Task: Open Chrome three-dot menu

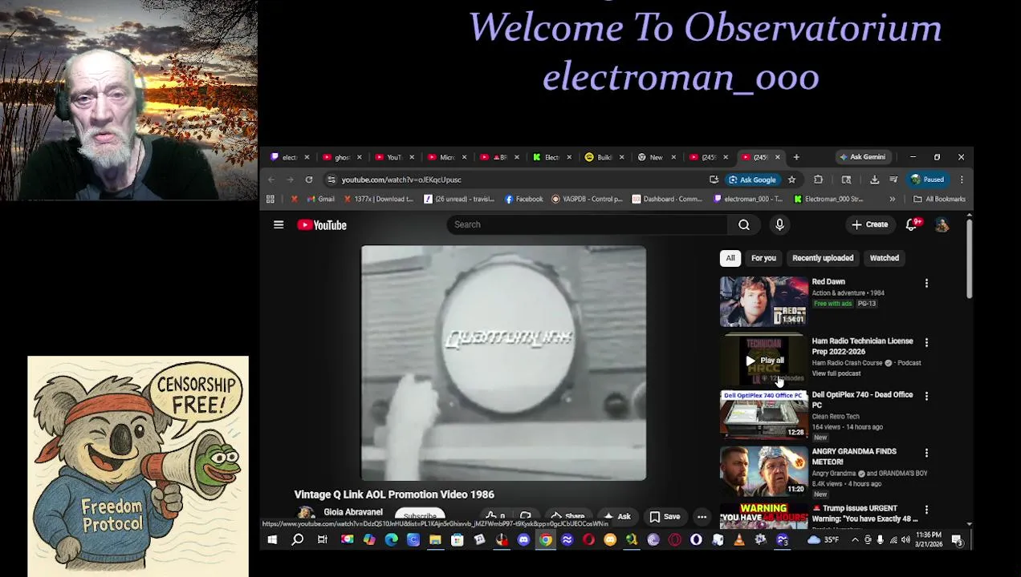Action: 962,180
